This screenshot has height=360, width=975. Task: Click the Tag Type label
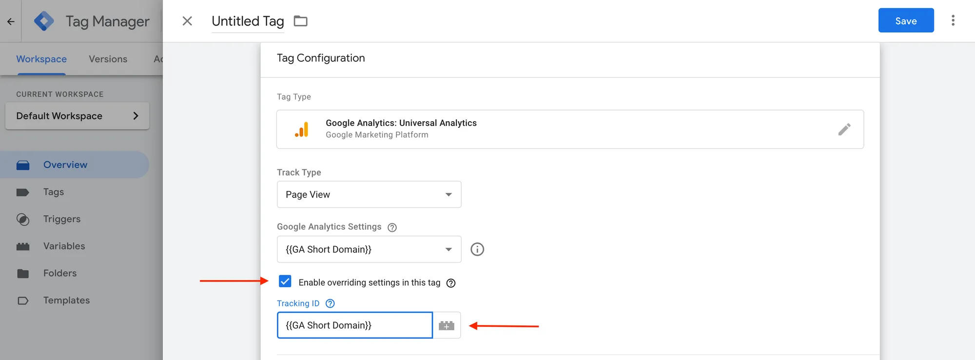[294, 97]
